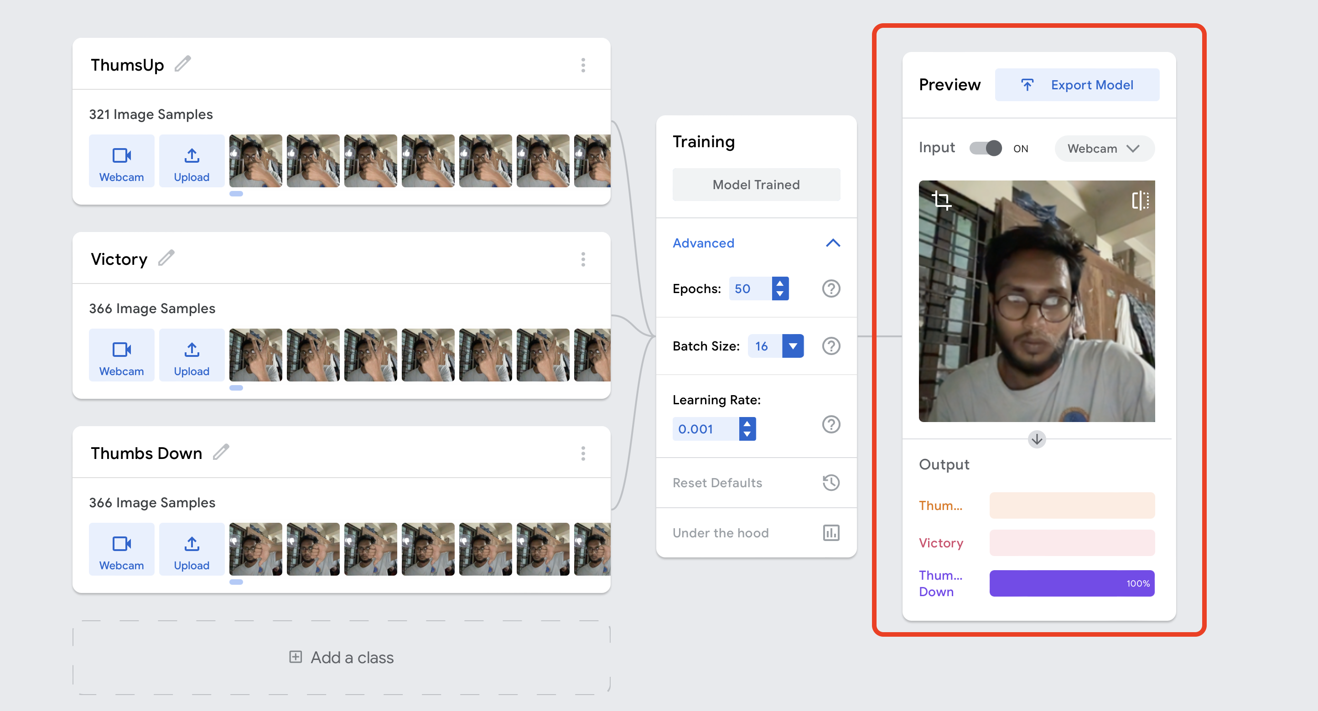
Task: Collapse the Advanced training section
Action: pos(833,243)
